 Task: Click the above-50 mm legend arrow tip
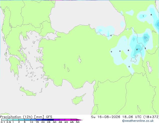79,120
